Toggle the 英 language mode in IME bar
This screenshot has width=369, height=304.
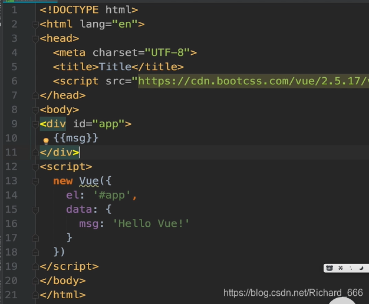click(340, 268)
